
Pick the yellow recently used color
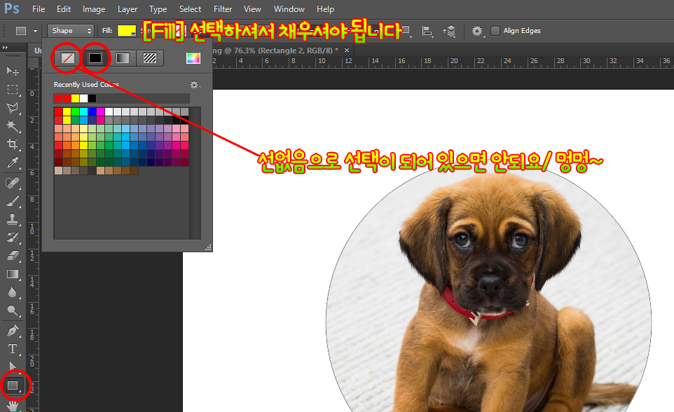[75, 99]
